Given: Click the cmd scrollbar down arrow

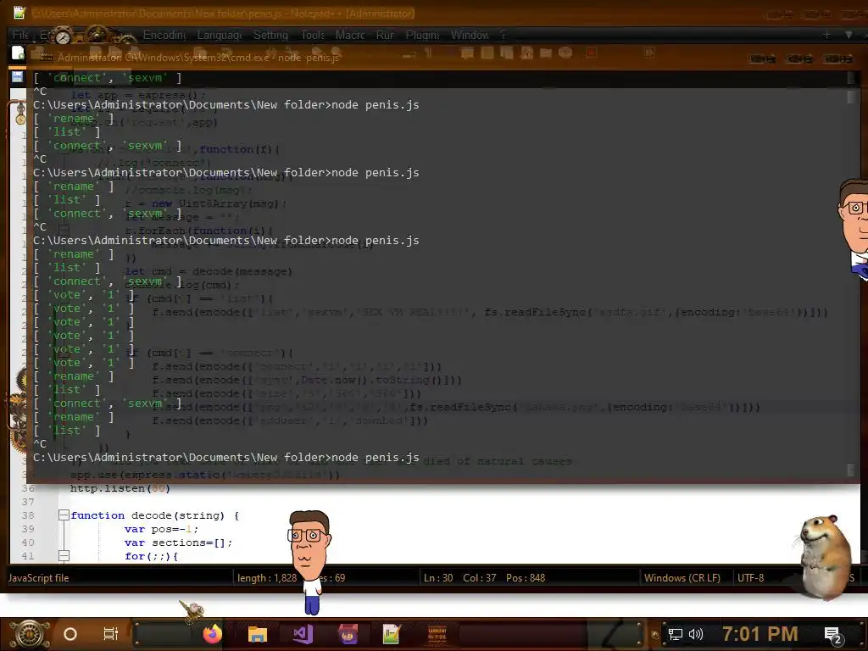Looking at the screenshot, I should coord(851,470).
